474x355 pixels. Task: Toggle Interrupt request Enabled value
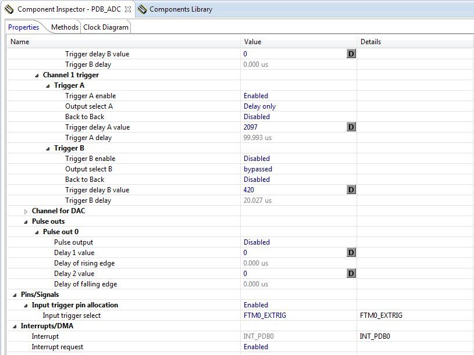pos(256,347)
